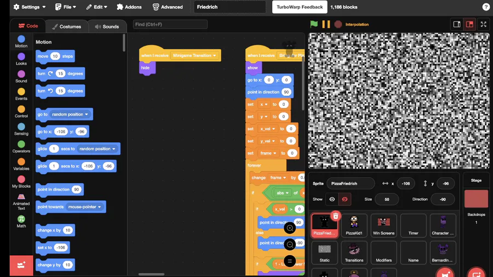Open the add extension button
Image resolution: width=493 pixels, height=277 pixels.
(21, 266)
